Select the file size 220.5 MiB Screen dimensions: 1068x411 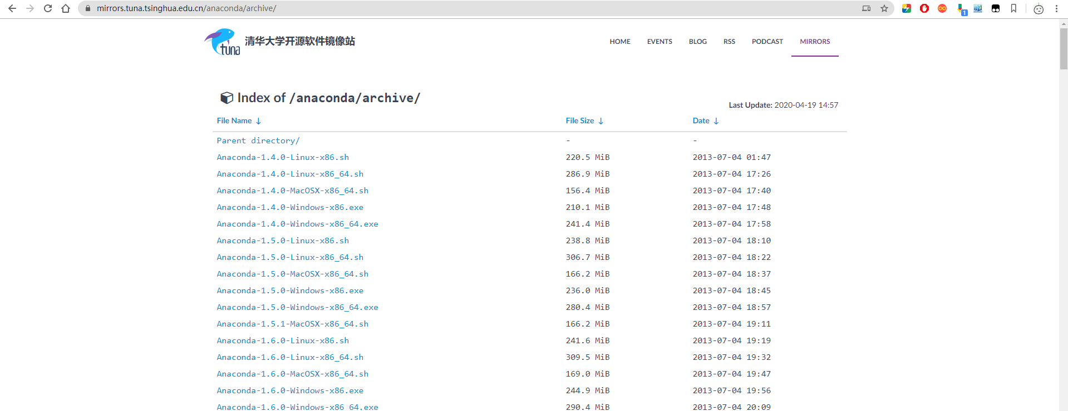[588, 157]
